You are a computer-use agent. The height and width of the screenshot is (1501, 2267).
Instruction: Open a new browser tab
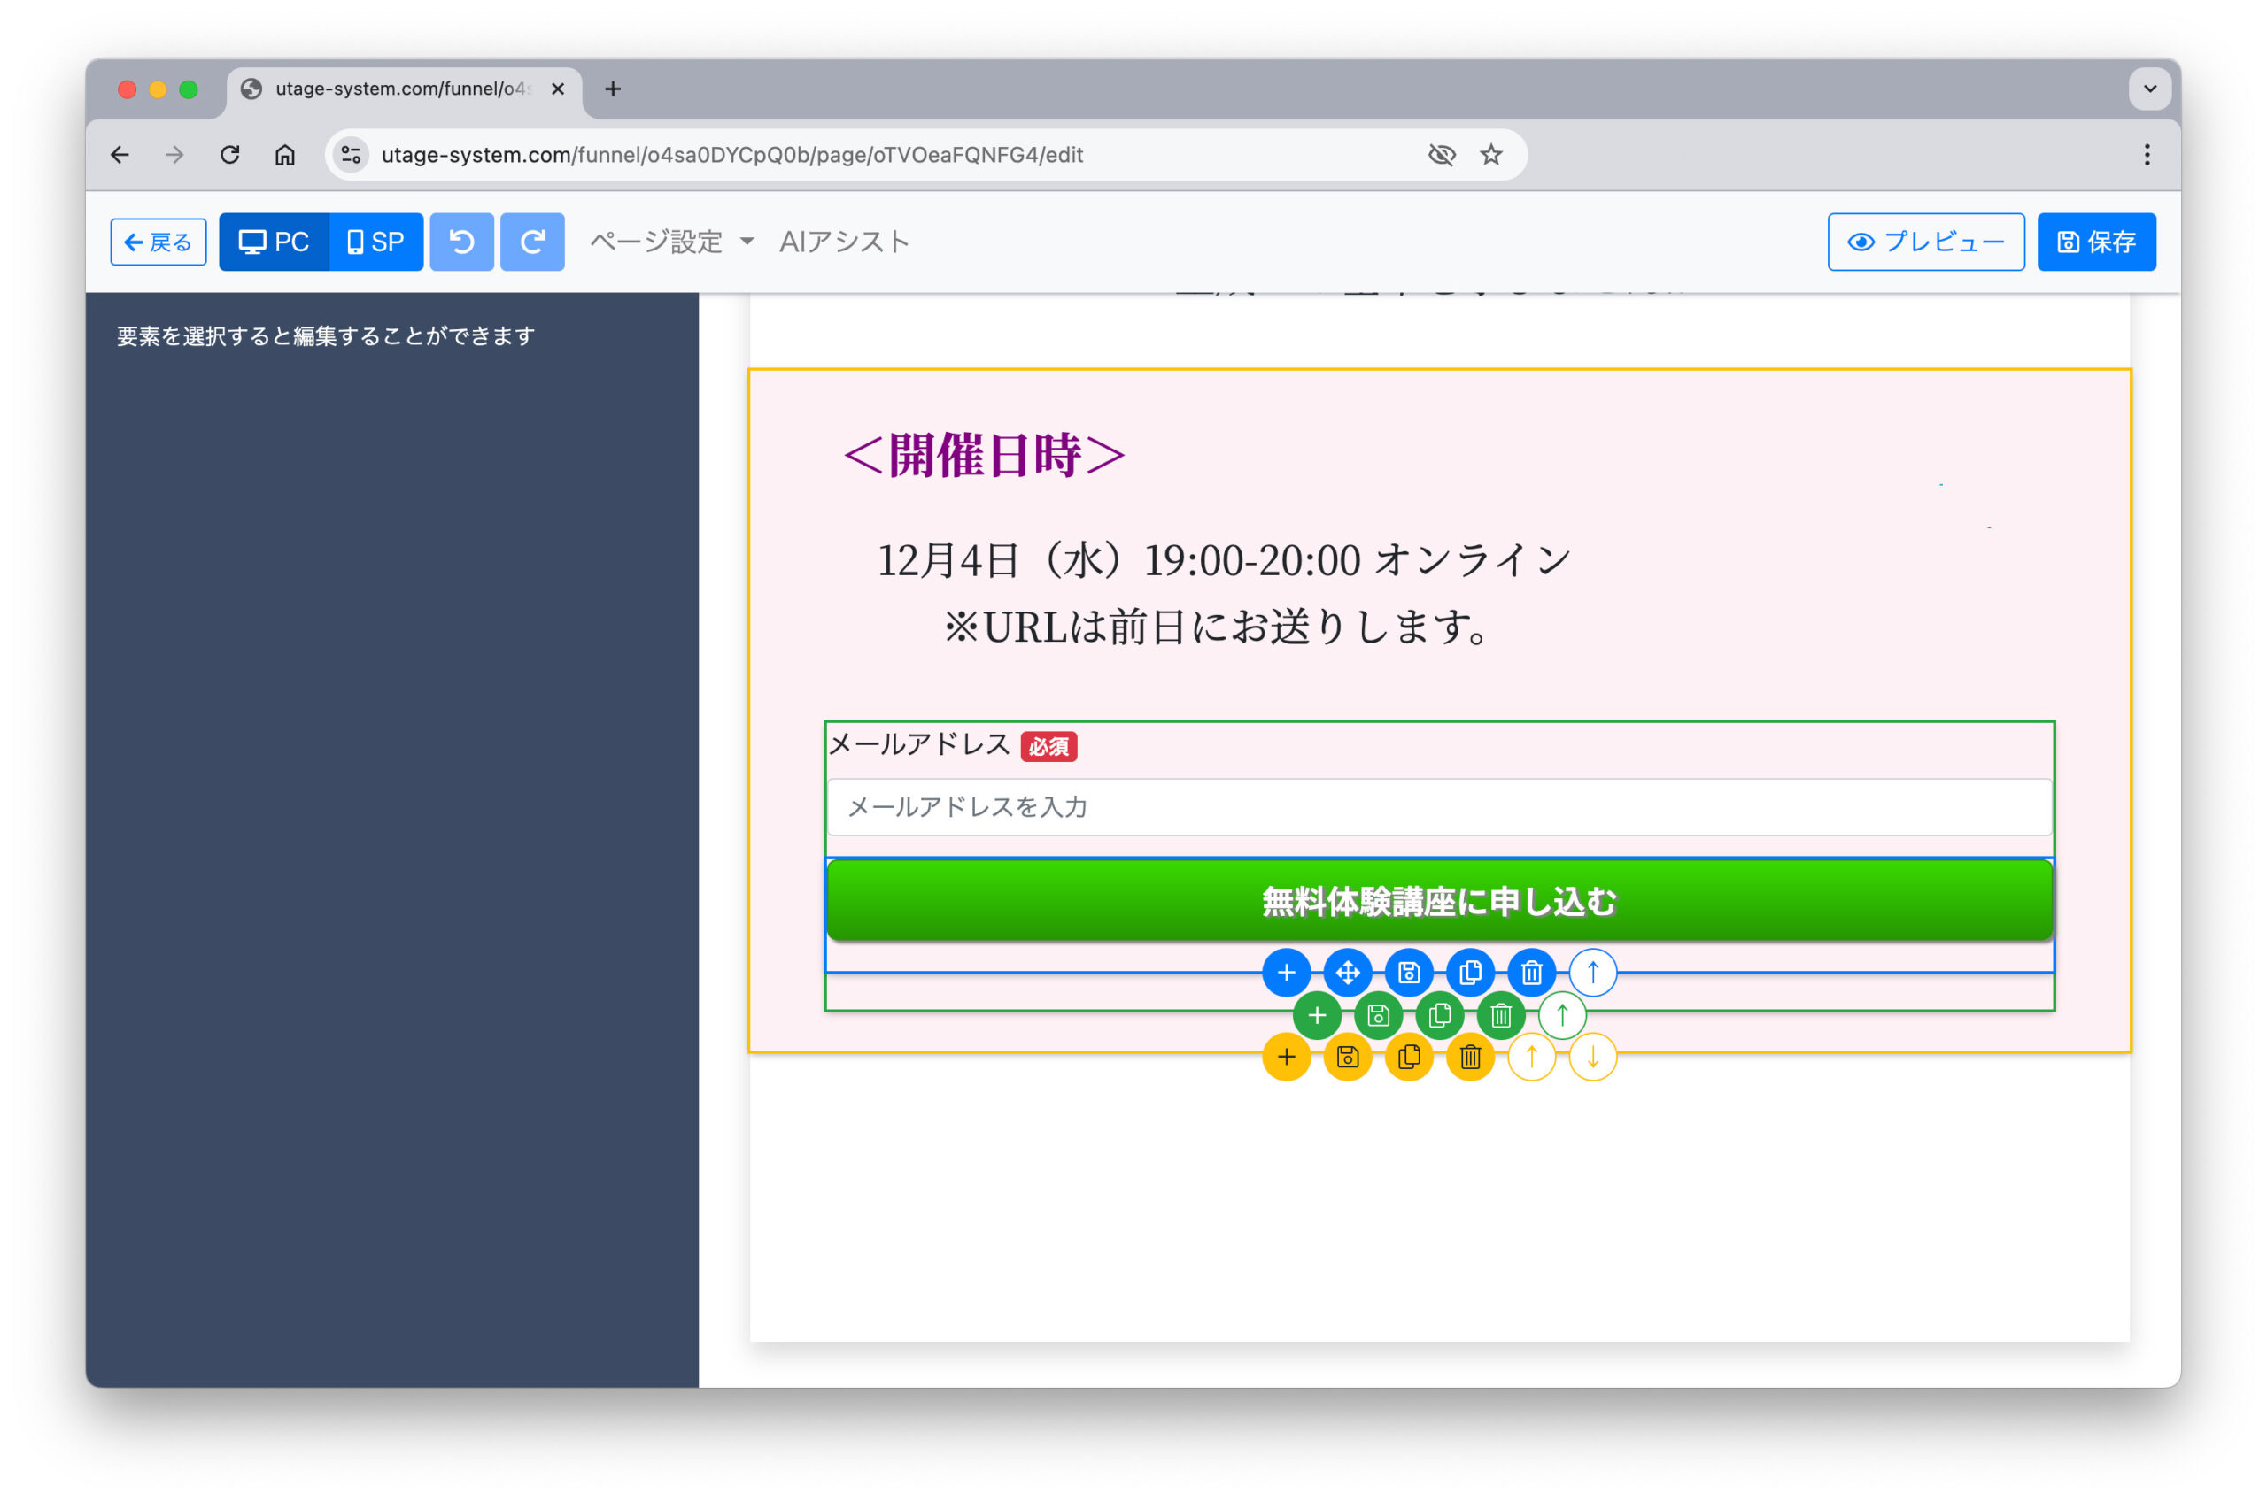[613, 89]
